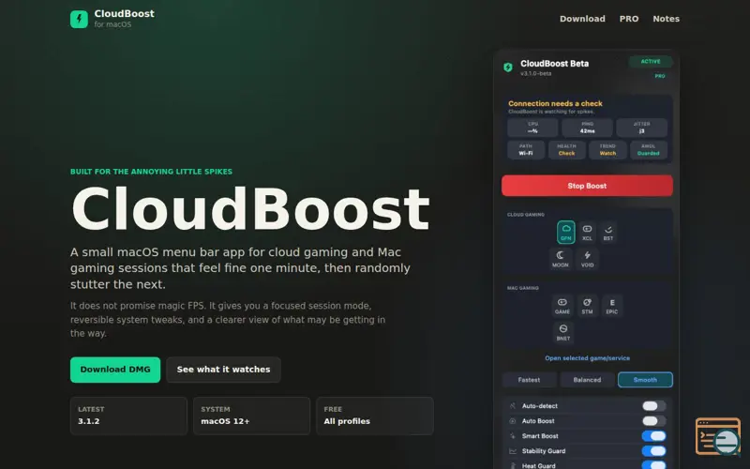Click See what it watches button

[x=223, y=370]
